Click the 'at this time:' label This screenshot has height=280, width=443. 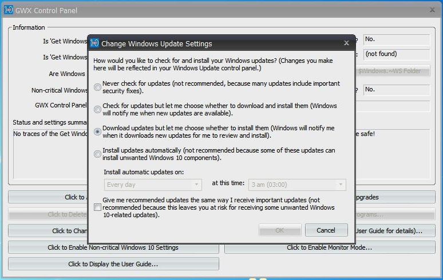(x=228, y=183)
